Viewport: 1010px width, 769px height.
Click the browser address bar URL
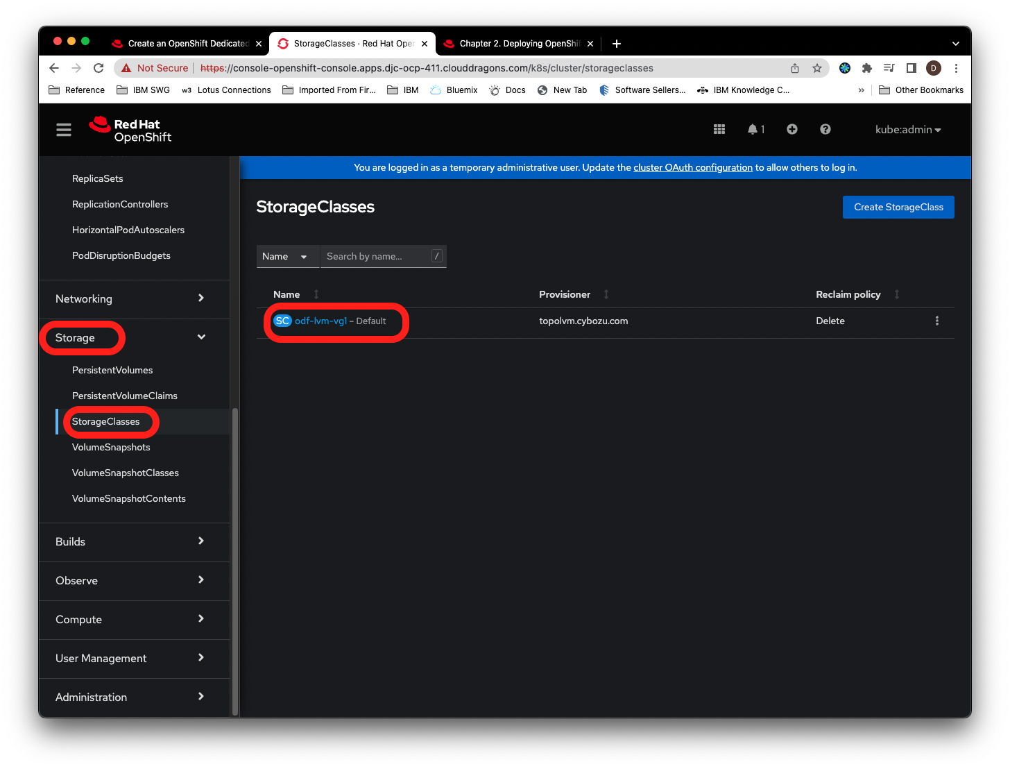(x=427, y=68)
